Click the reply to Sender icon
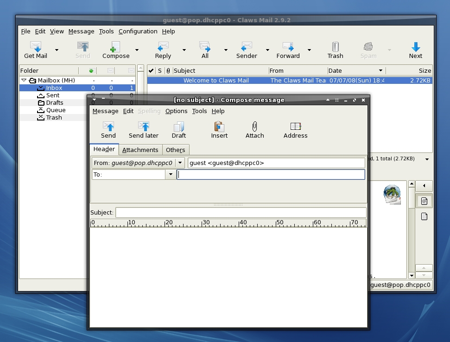This screenshot has width=450, height=342. pos(247,46)
